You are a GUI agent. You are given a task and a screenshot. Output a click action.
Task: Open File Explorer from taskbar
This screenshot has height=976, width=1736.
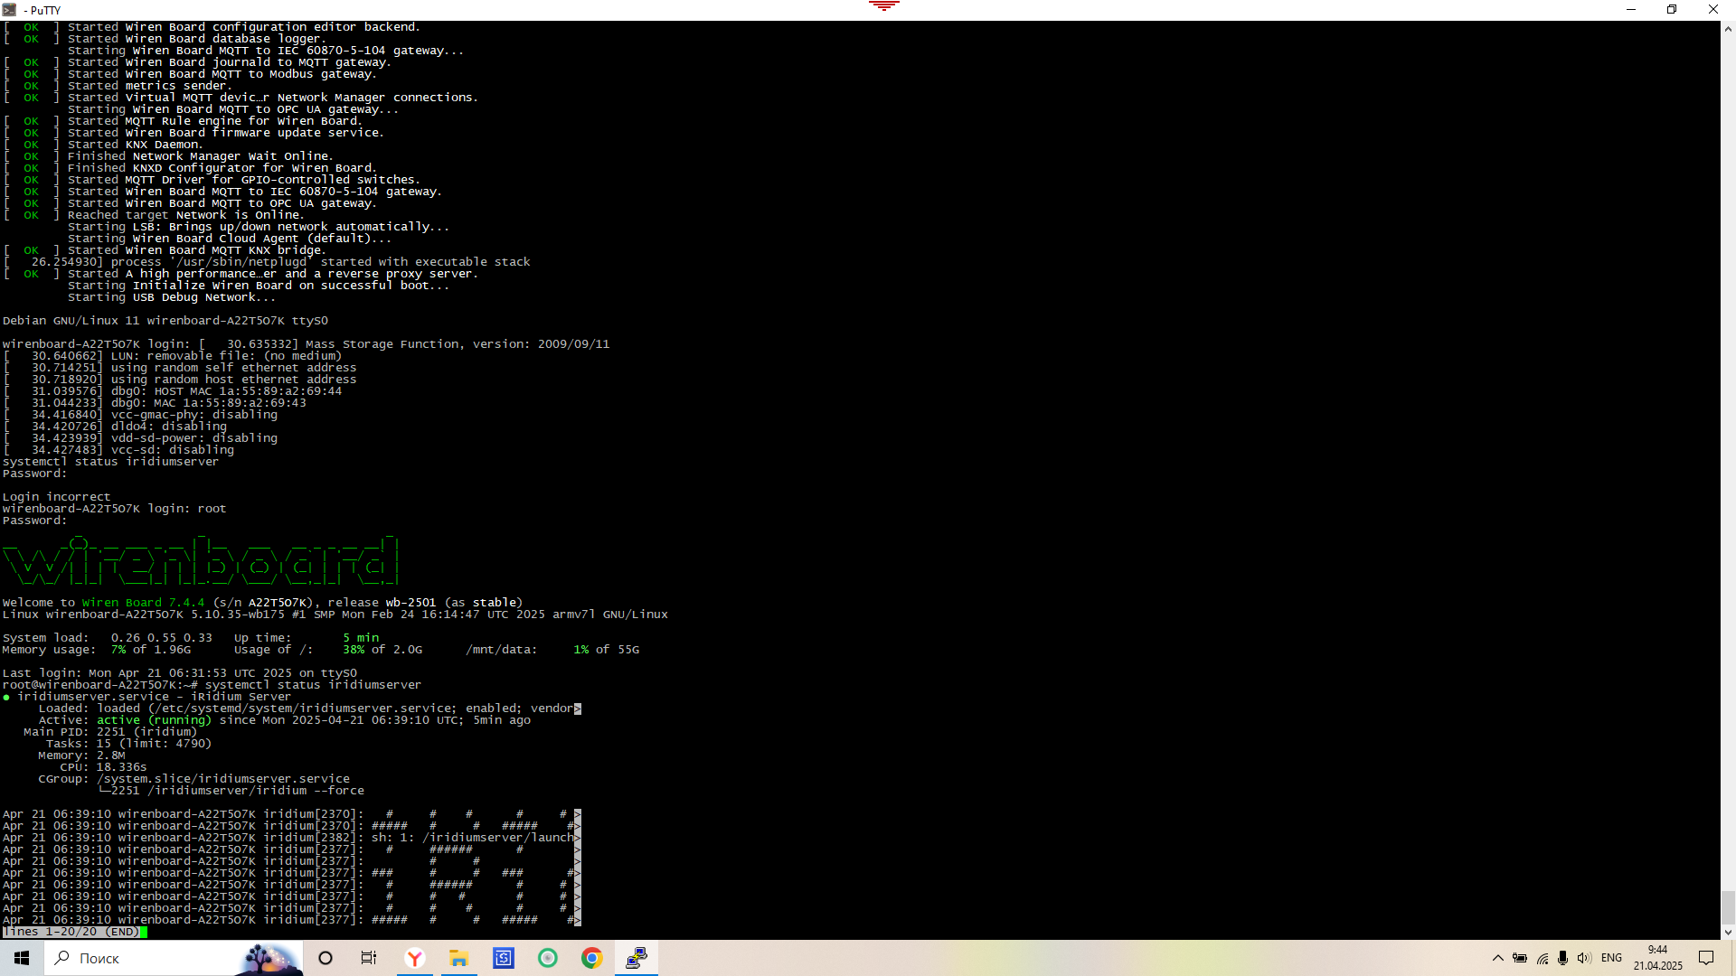click(459, 958)
